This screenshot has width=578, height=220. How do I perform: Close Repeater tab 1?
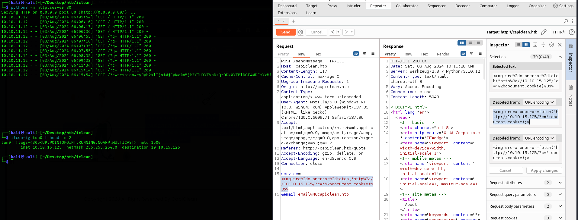click(283, 21)
